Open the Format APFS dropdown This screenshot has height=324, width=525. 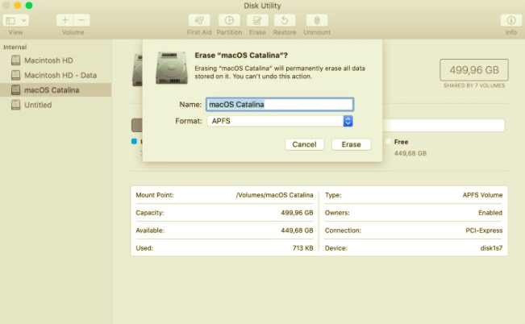pyautogui.click(x=280, y=121)
